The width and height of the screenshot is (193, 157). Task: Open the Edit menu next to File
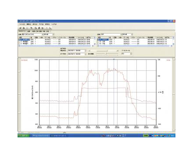click(29, 24)
